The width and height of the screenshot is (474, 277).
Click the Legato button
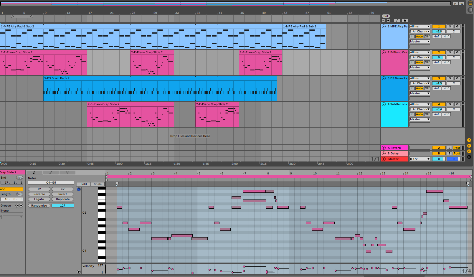click(x=39, y=199)
